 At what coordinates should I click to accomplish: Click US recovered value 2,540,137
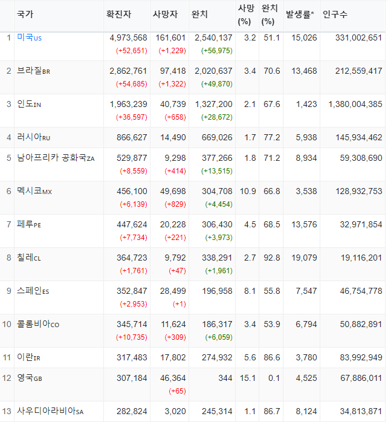pyautogui.click(x=214, y=37)
